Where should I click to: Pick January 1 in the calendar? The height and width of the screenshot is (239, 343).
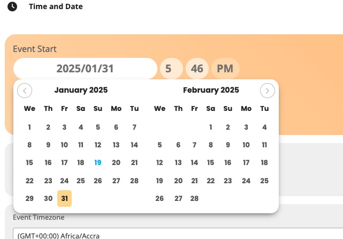[x=29, y=127]
